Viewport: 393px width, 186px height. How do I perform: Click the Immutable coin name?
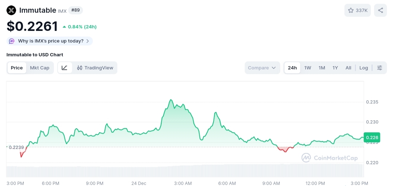(37, 10)
